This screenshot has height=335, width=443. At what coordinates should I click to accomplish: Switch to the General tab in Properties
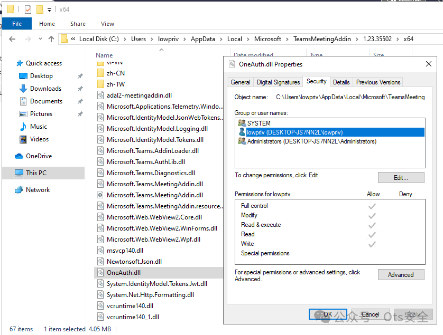click(241, 82)
